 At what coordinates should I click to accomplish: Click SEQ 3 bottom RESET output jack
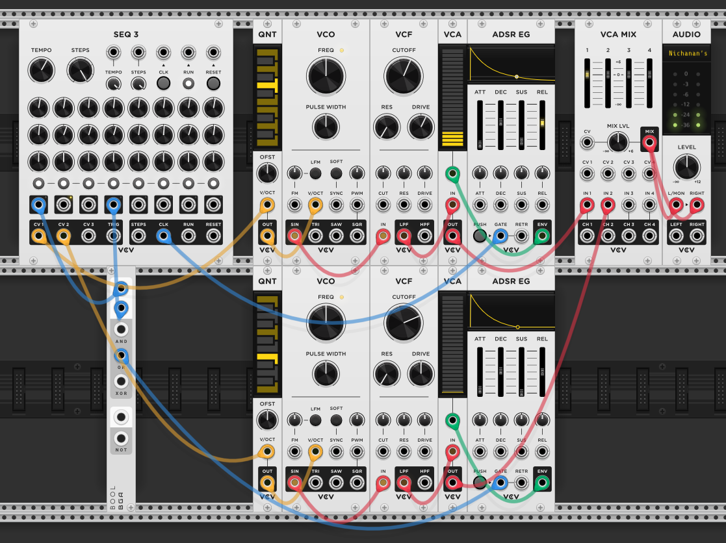coord(213,236)
